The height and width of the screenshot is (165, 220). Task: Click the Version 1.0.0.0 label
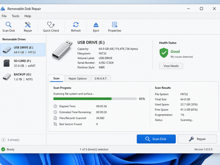tap(203, 149)
